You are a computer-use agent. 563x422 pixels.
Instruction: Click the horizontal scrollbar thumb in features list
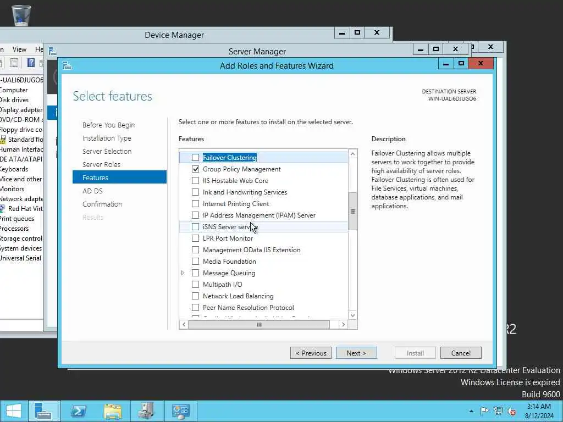(259, 324)
